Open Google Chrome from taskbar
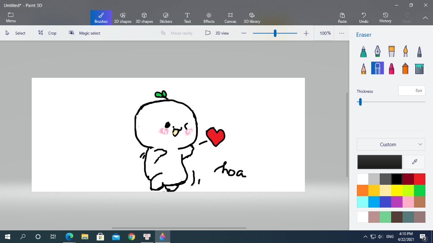The image size is (433, 243). pos(132,237)
